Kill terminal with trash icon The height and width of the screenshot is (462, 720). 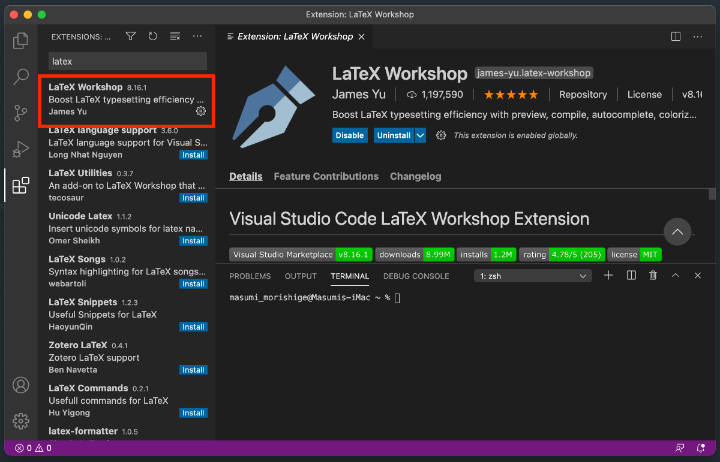(653, 276)
